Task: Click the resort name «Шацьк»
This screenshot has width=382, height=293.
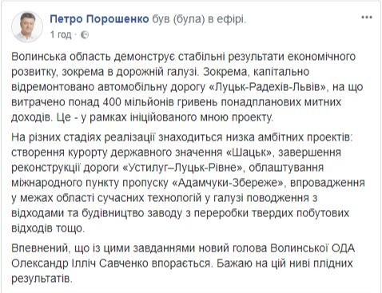Action: 250,152
